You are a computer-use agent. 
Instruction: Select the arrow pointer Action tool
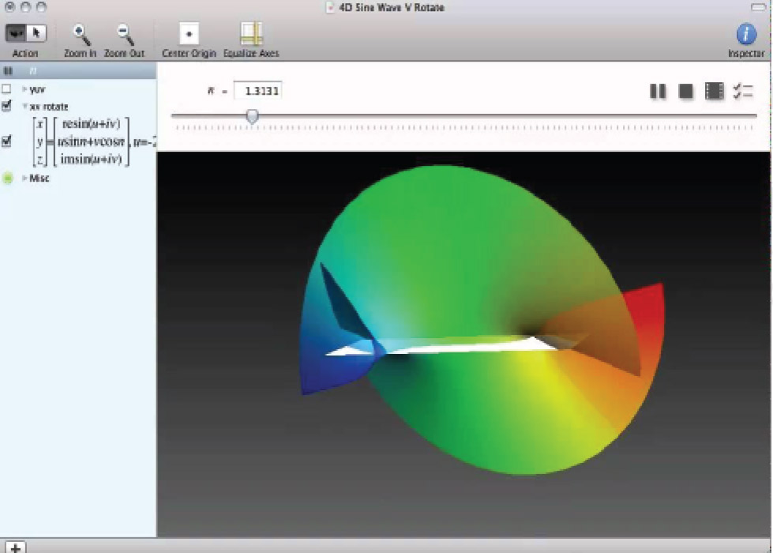click(x=36, y=33)
